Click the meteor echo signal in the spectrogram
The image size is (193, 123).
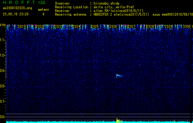(118, 75)
